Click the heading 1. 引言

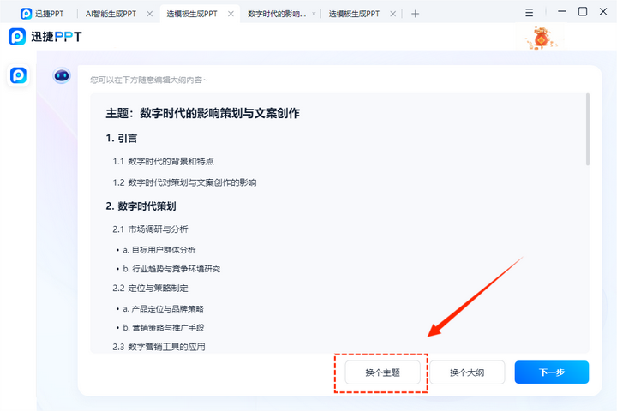(x=121, y=139)
